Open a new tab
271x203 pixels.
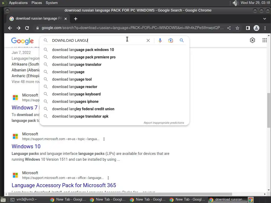pos(75,19)
